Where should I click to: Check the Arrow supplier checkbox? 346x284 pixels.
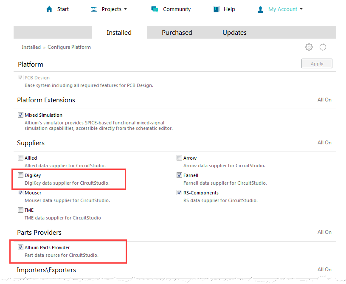click(x=180, y=158)
